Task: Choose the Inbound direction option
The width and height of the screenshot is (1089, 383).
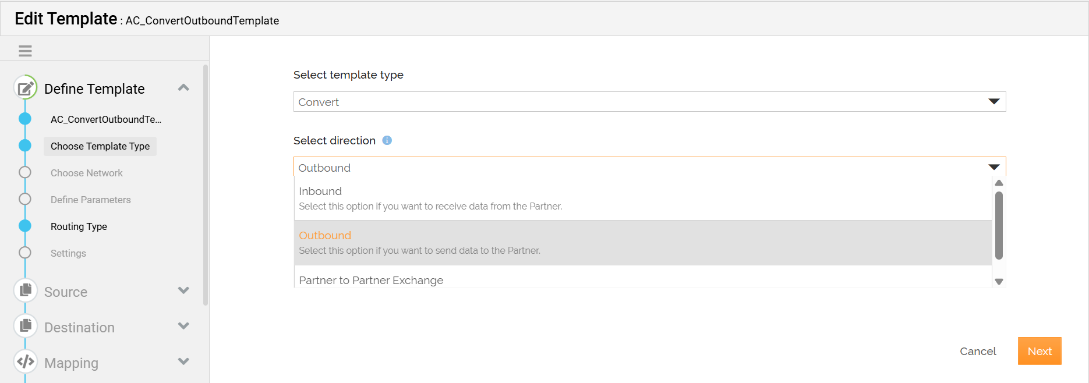Action: click(x=643, y=198)
